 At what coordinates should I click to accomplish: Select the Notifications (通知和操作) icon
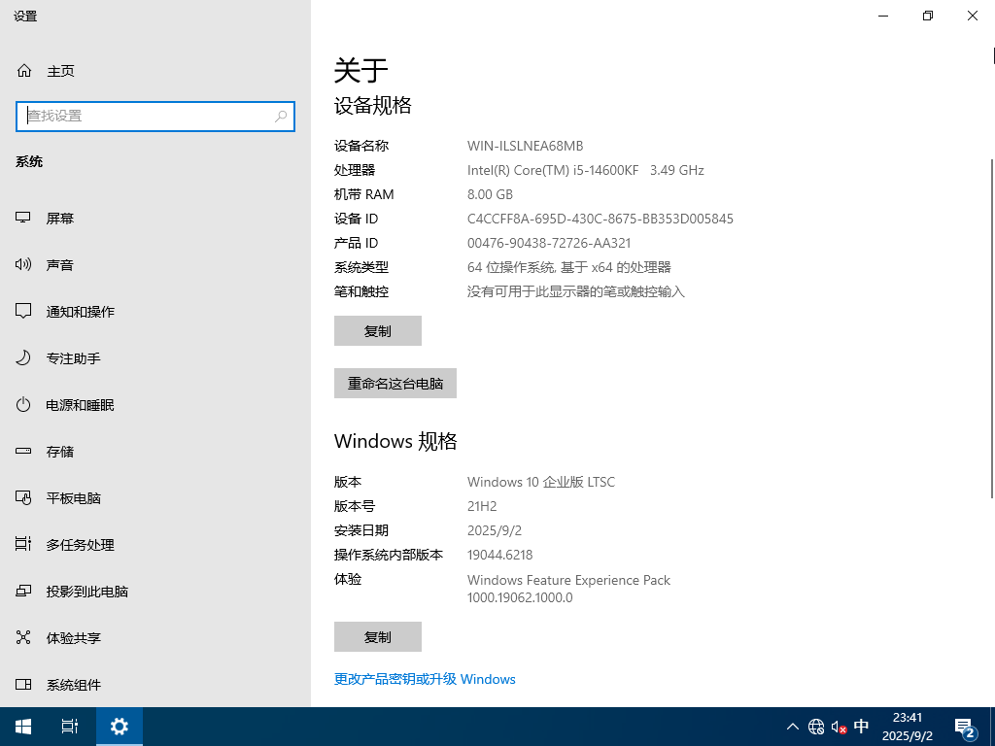[24, 312]
